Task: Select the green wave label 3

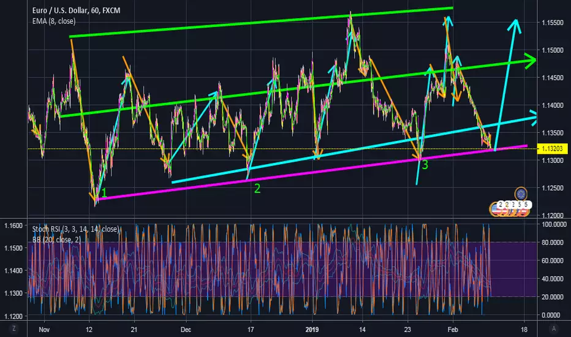Action: tap(425, 165)
